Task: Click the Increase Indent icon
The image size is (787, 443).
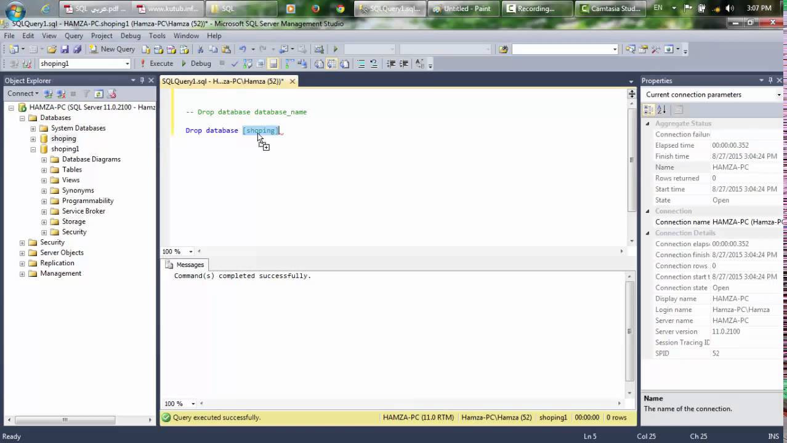Action: [404, 63]
